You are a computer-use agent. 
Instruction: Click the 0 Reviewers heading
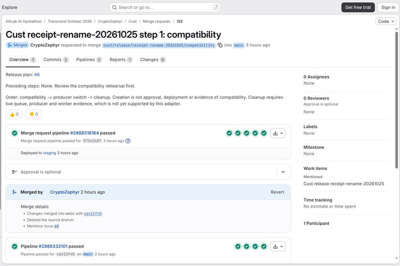[x=316, y=98]
